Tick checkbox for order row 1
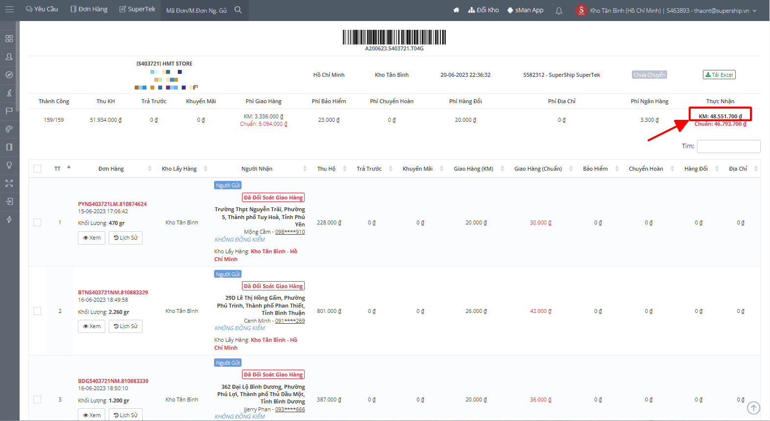Image resolution: width=770 pixels, height=421 pixels. [x=37, y=222]
